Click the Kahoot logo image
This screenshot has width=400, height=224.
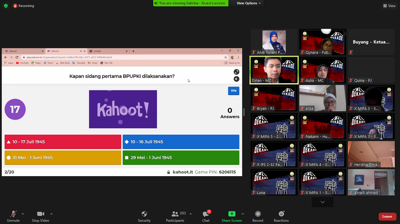pyautogui.click(x=123, y=109)
